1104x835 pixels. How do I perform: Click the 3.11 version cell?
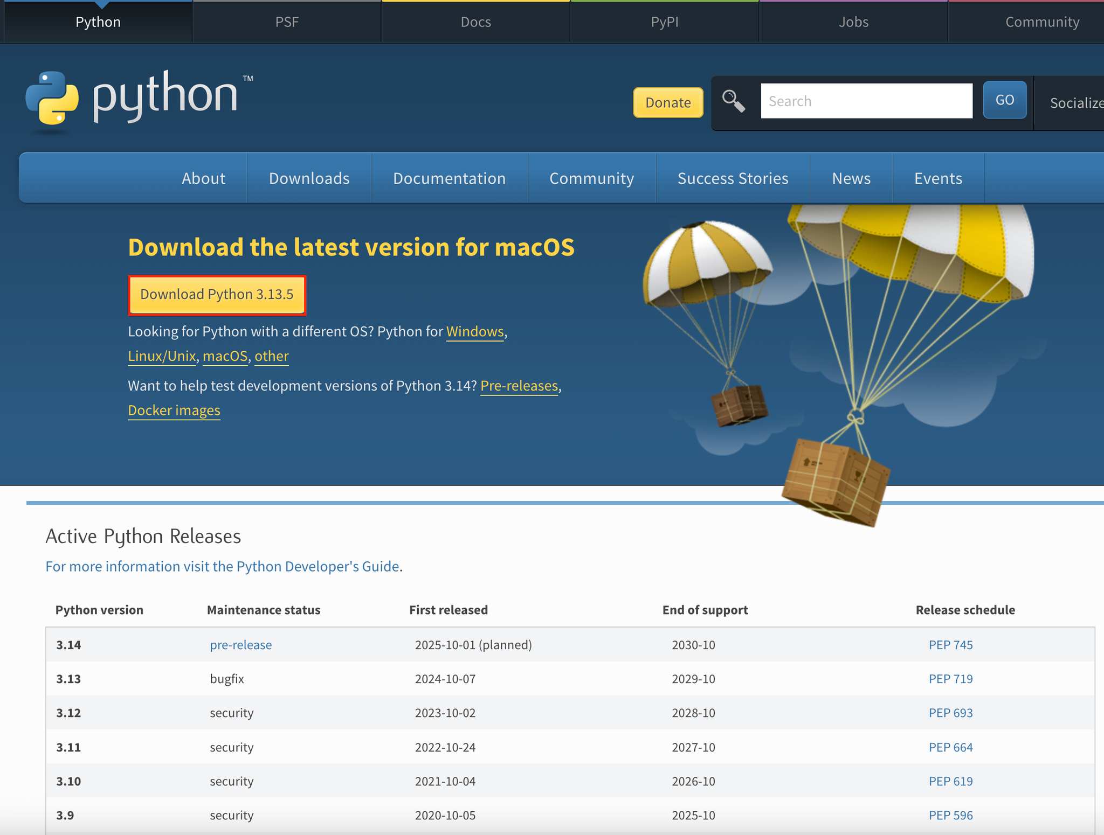point(68,747)
